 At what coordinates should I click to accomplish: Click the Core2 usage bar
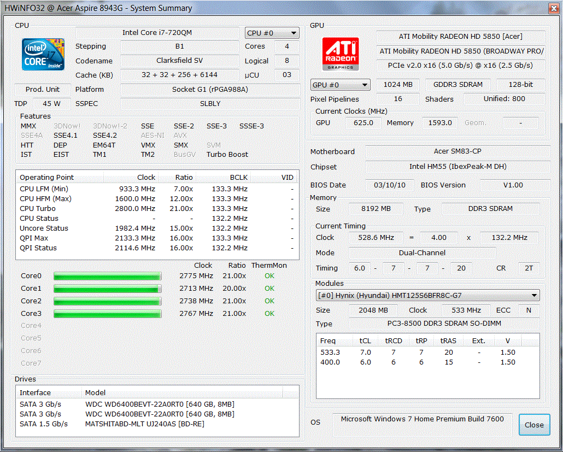click(x=107, y=301)
